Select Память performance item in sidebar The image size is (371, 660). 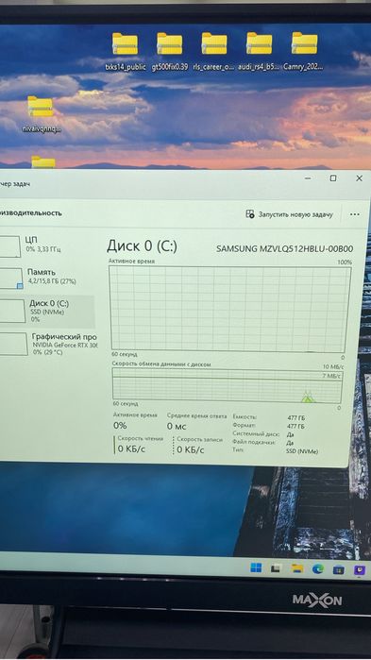coord(46,278)
